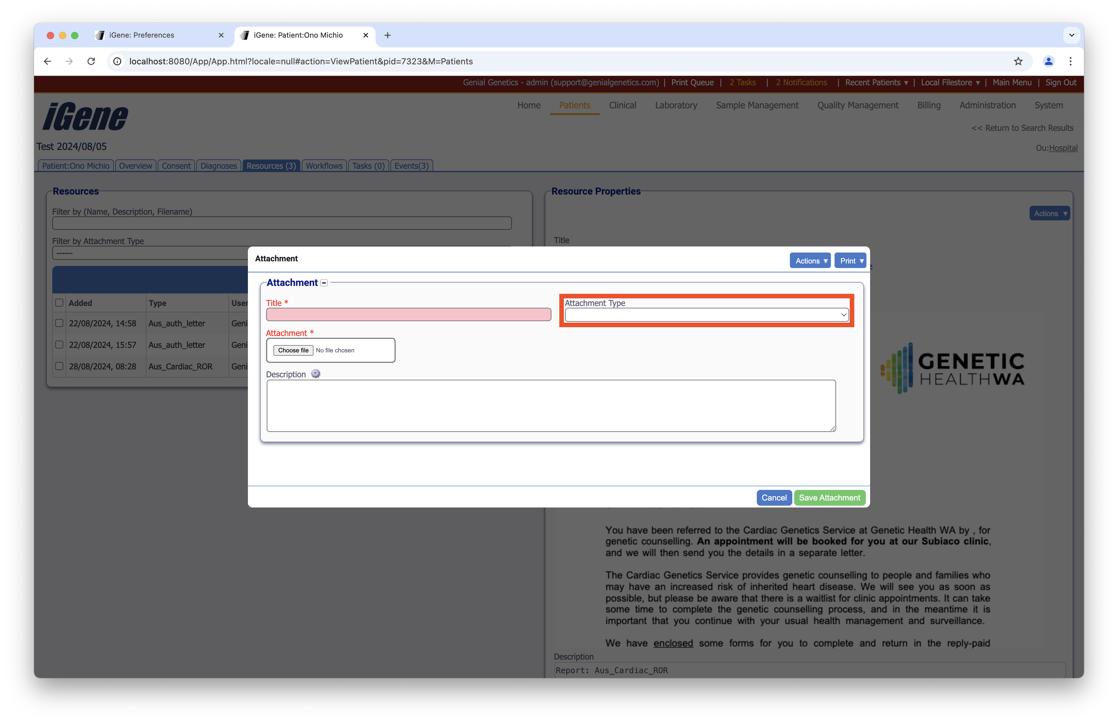
Task: Click the Description gear icon
Action: (316, 374)
